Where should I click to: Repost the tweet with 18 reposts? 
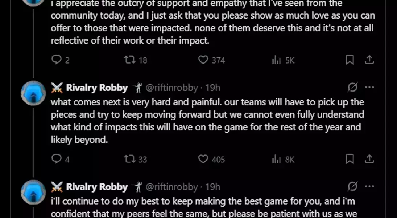pyautogui.click(x=130, y=60)
